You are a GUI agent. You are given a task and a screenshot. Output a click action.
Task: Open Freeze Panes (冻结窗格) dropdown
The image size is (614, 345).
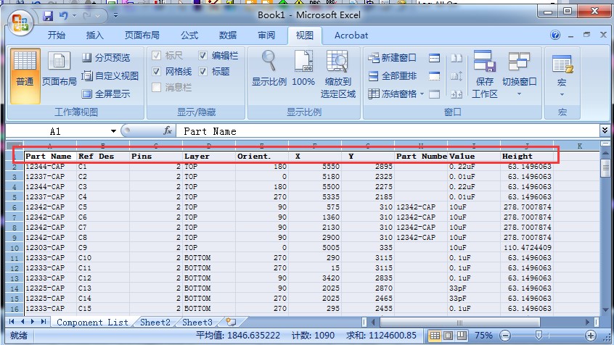coord(396,94)
